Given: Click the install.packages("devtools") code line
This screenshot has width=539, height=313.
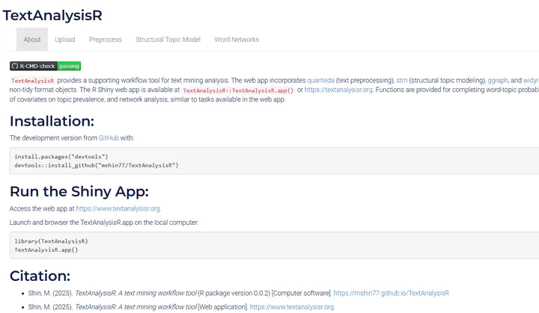Looking at the screenshot, I should tap(61, 157).
